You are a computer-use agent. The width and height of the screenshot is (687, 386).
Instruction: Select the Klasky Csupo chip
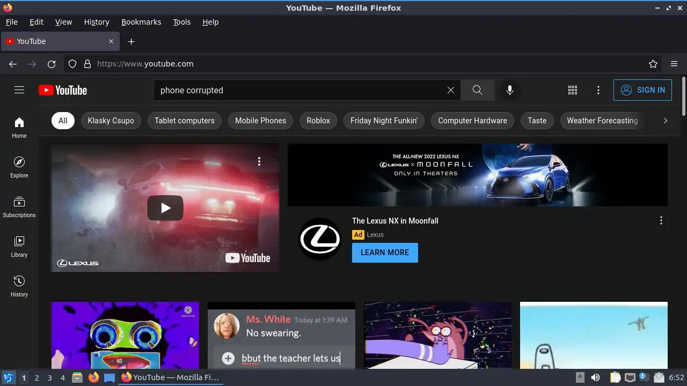click(x=111, y=121)
